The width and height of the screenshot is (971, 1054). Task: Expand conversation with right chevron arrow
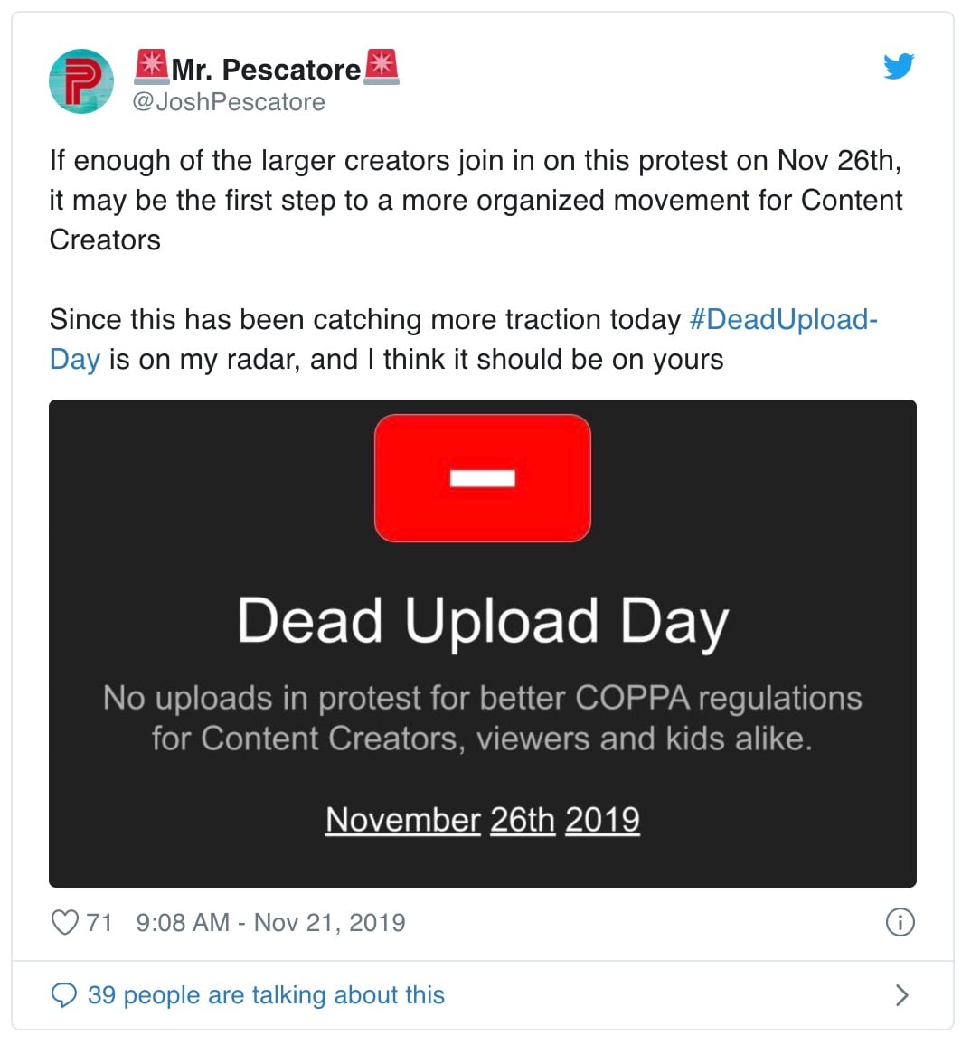click(902, 995)
